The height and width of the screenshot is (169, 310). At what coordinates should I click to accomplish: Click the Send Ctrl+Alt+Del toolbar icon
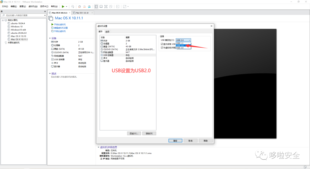[x=73, y=7]
